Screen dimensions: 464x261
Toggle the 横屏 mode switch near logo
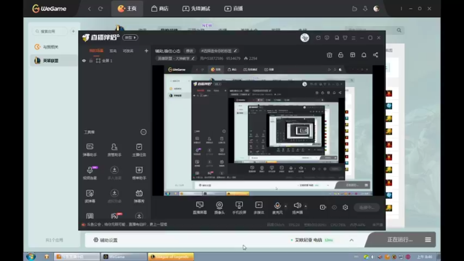130,38
